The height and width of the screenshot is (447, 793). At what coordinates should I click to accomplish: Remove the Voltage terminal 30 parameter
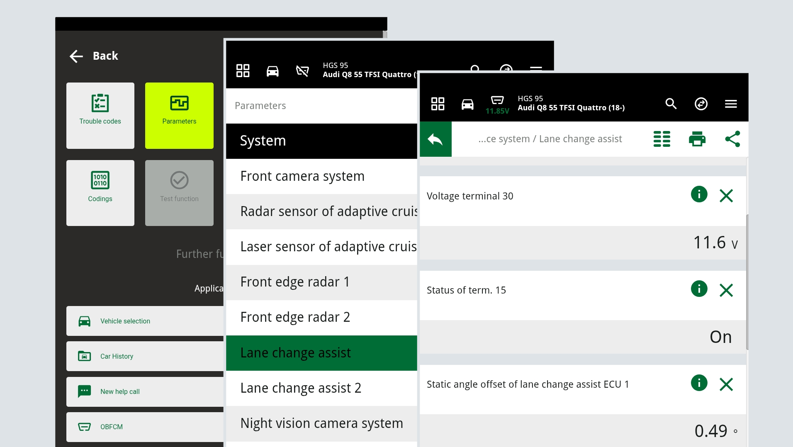726,196
